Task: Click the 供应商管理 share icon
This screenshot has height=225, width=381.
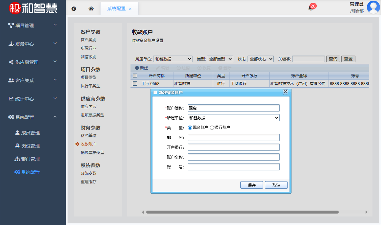Action: 11,62
